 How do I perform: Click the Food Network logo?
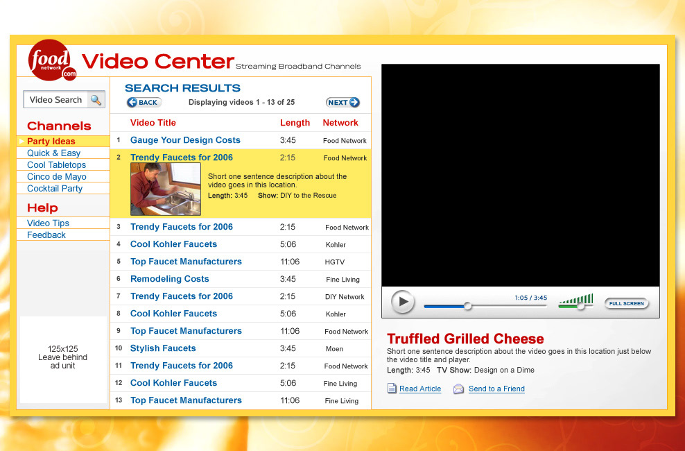[x=51, y=60]
